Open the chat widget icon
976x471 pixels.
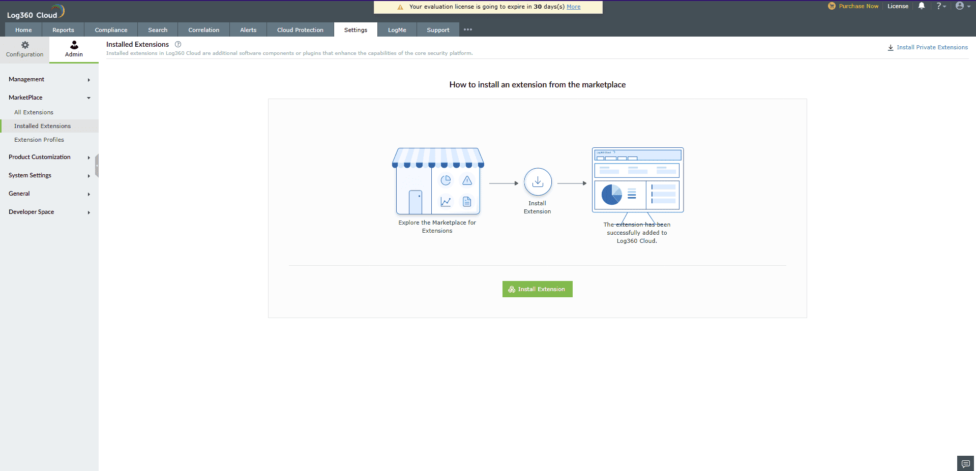click(x=965, y=463)
